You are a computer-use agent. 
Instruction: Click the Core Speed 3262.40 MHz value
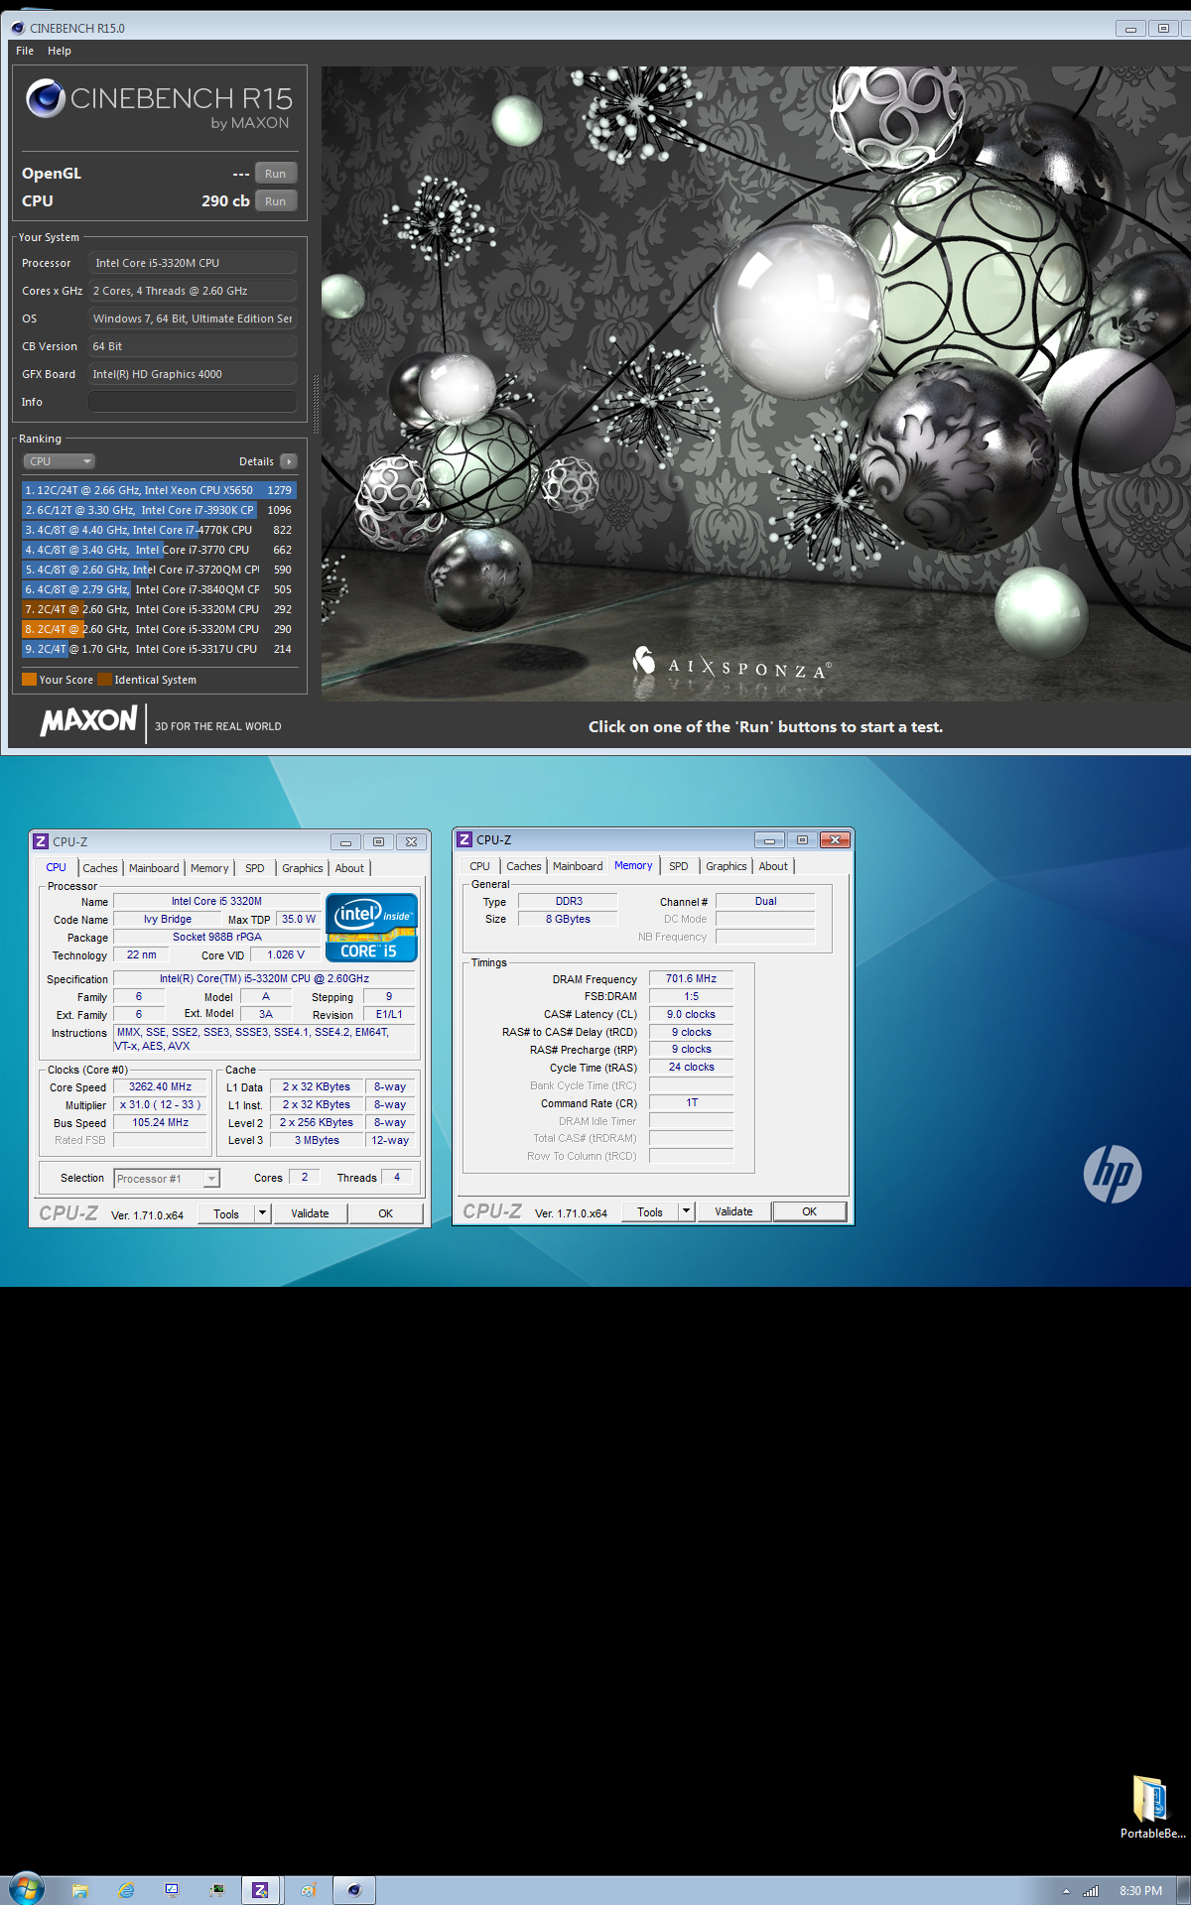point(160,1087)
